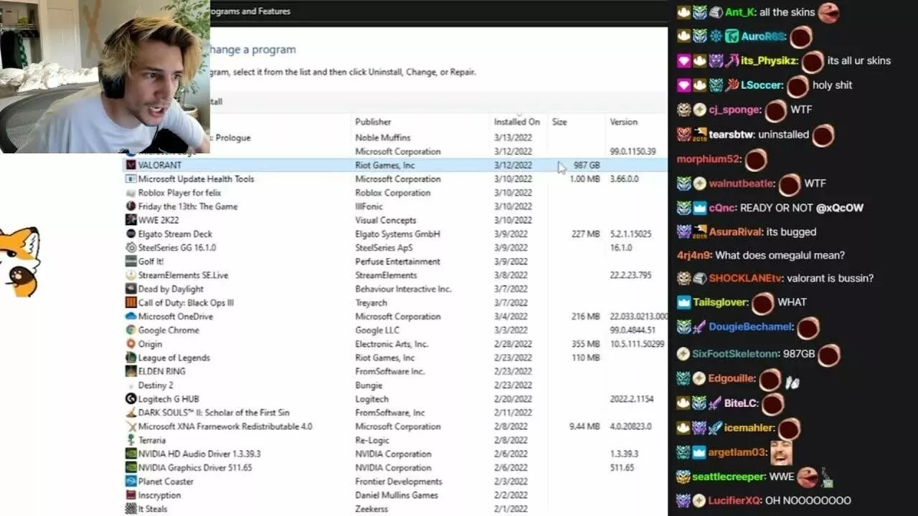Click chat username SixFootSkeletonn

point(735,354)
